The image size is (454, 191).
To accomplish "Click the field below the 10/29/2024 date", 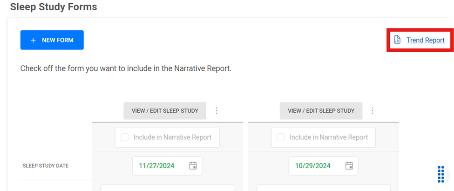I will point(324,188).
